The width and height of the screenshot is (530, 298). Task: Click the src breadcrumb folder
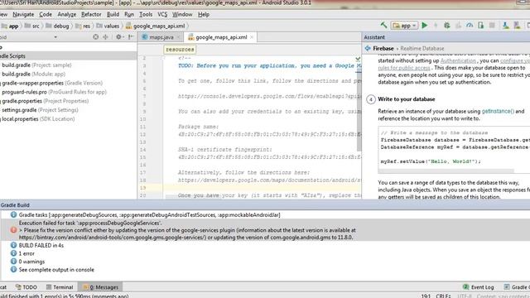32,26
